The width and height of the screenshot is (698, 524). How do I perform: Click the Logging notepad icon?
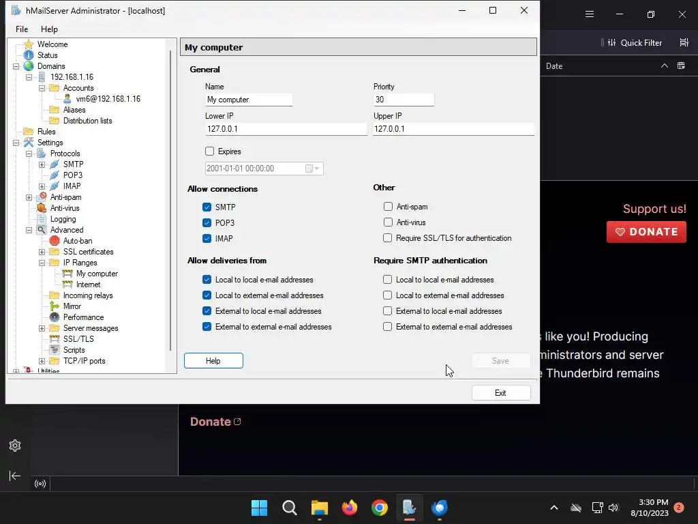(x=42, y=219)
